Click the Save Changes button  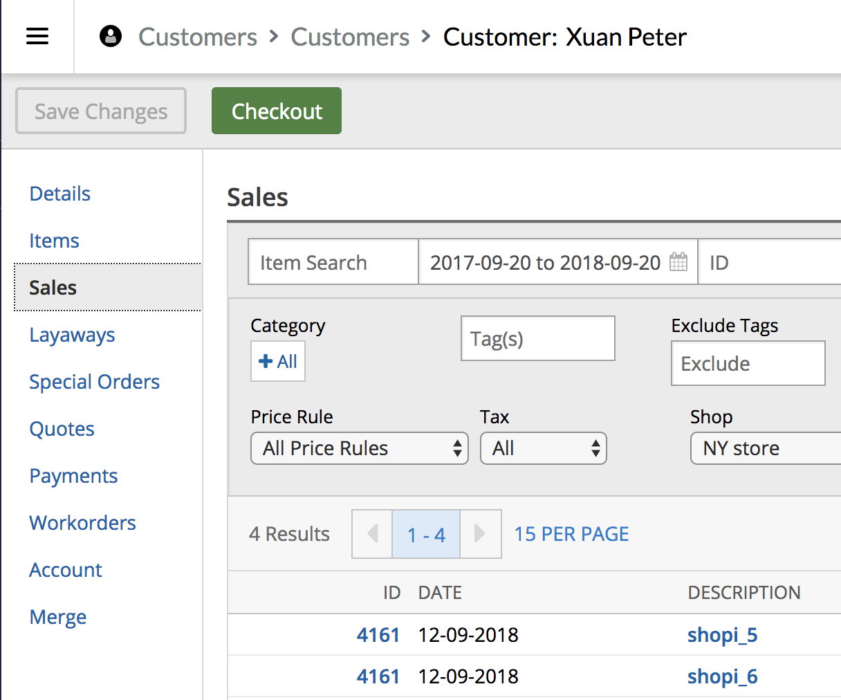[101, 111]
